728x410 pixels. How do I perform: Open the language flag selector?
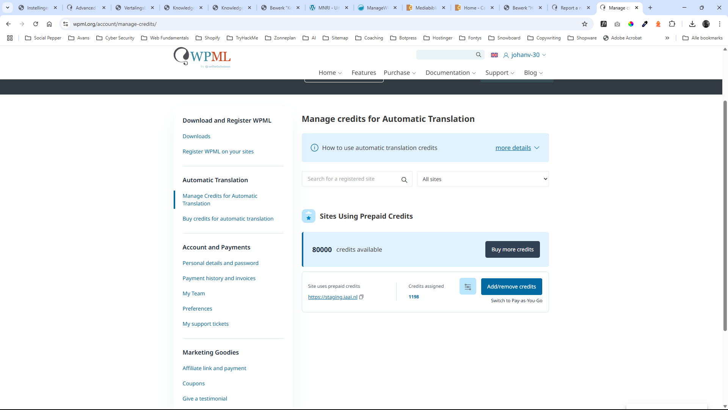(494, 55)
